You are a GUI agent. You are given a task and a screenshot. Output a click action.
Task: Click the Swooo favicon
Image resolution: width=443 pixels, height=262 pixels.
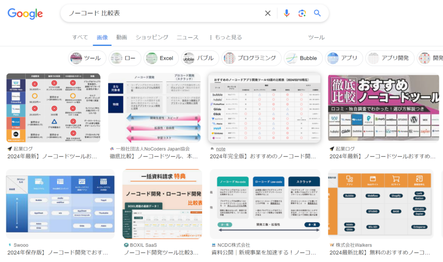coord(10,245)
